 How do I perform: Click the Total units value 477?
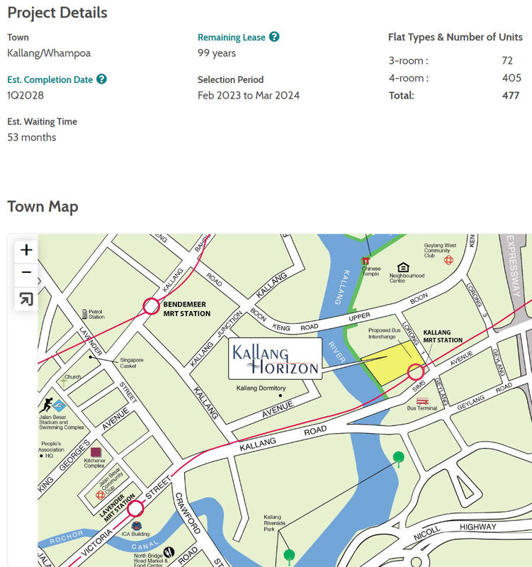pos(511,96)
